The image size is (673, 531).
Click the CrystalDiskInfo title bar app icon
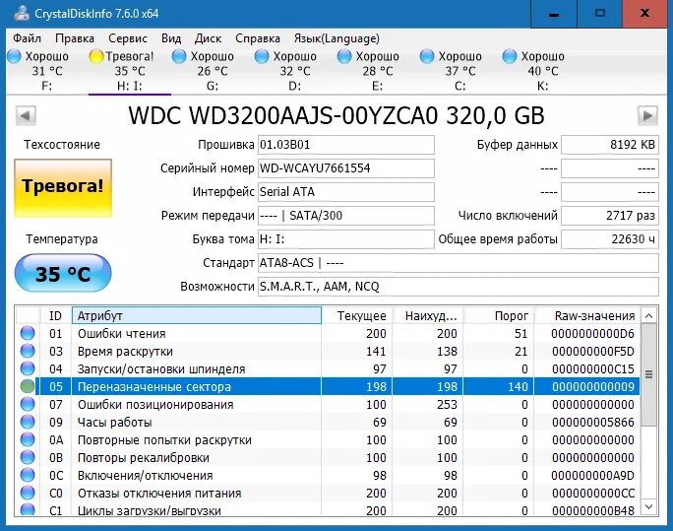pyautogui.click(x=21, y=13)
